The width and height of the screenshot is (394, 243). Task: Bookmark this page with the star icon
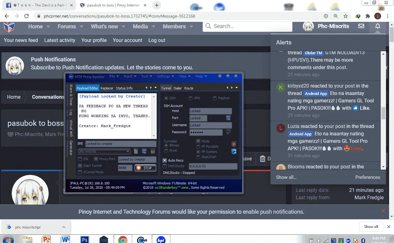point(346,16)
